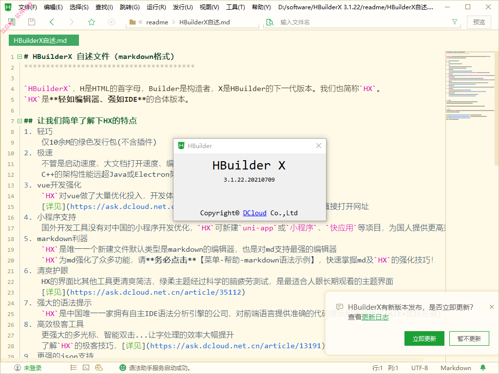Click the text vue开发强化 on line 13
The image size is (499, 374).
pyautogui.click(x=59, y=185)
